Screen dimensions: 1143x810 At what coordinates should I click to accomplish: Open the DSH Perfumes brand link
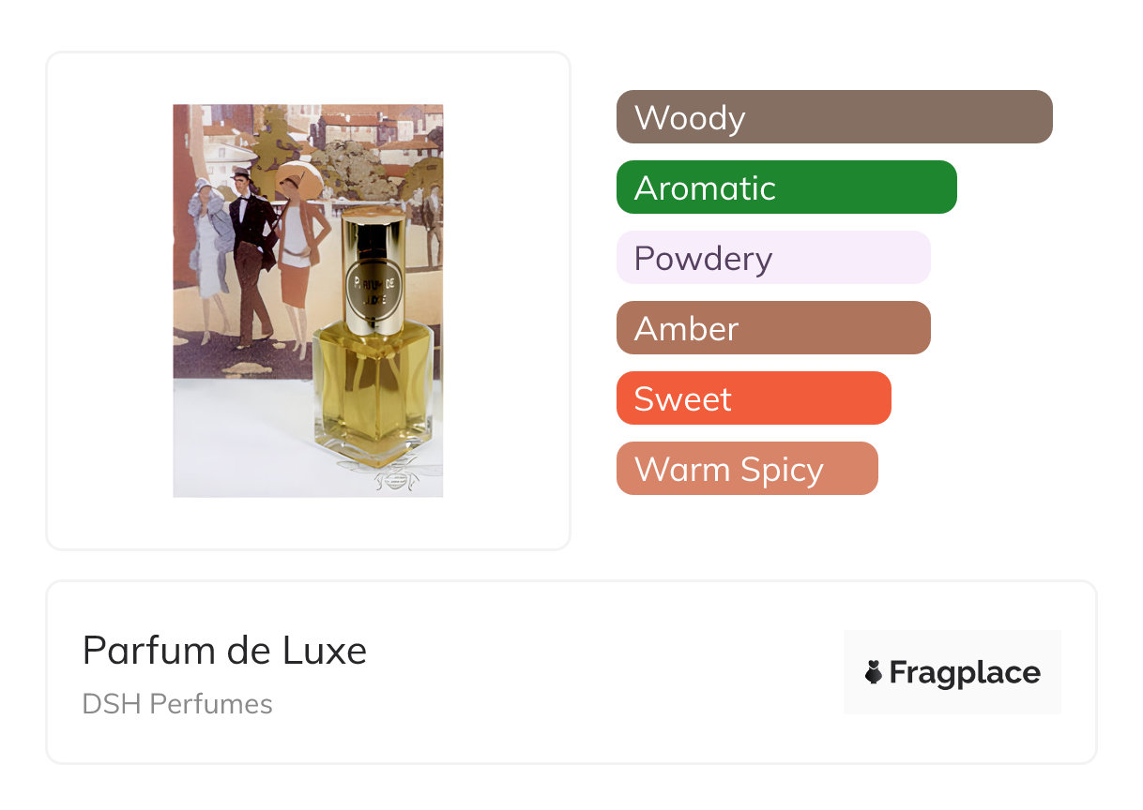177,704
